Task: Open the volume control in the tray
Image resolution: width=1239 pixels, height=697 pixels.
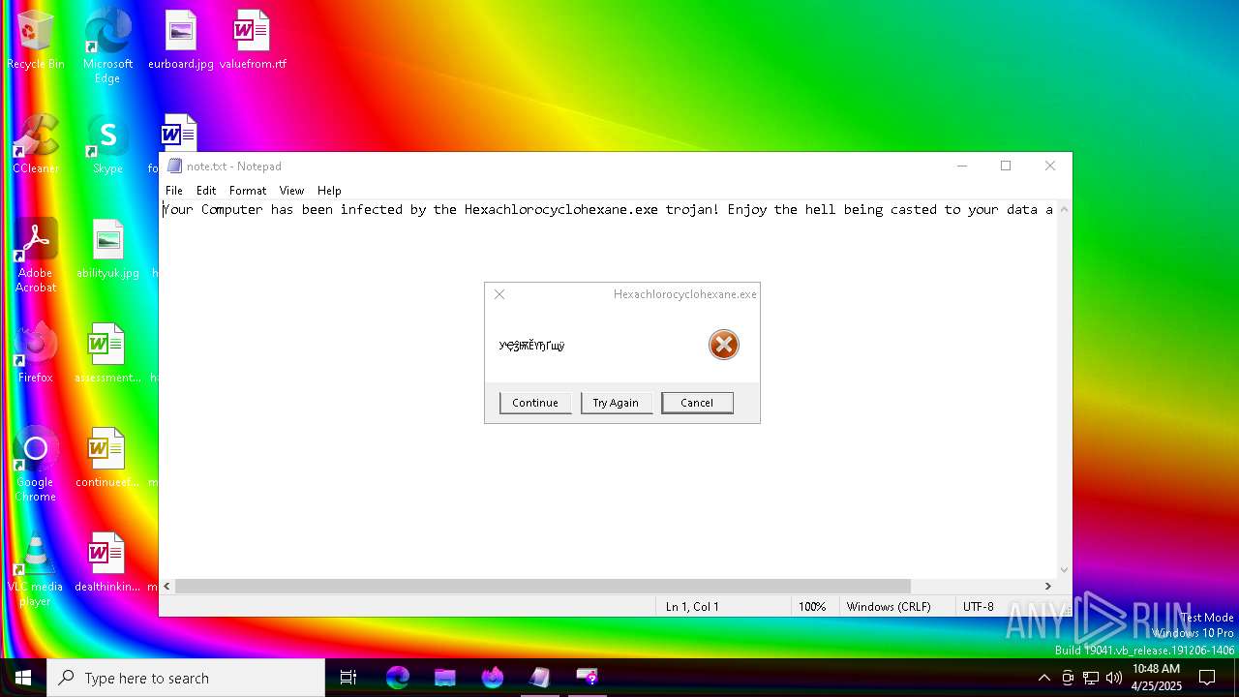Action: click(x=1114, y=678)
